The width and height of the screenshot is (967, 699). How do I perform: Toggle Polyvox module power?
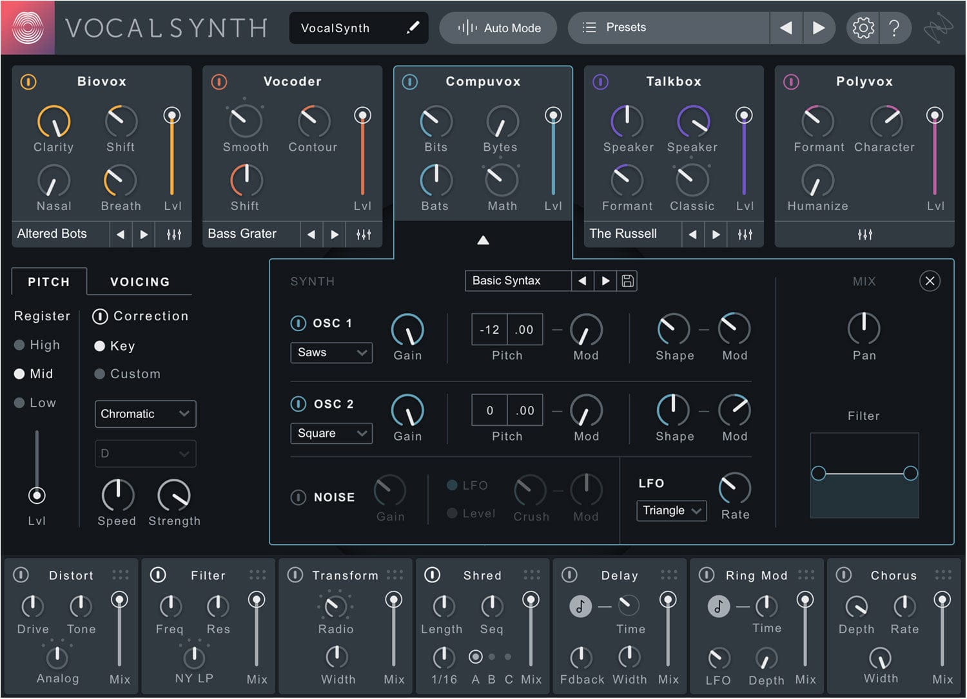click(x=791, y=82)
